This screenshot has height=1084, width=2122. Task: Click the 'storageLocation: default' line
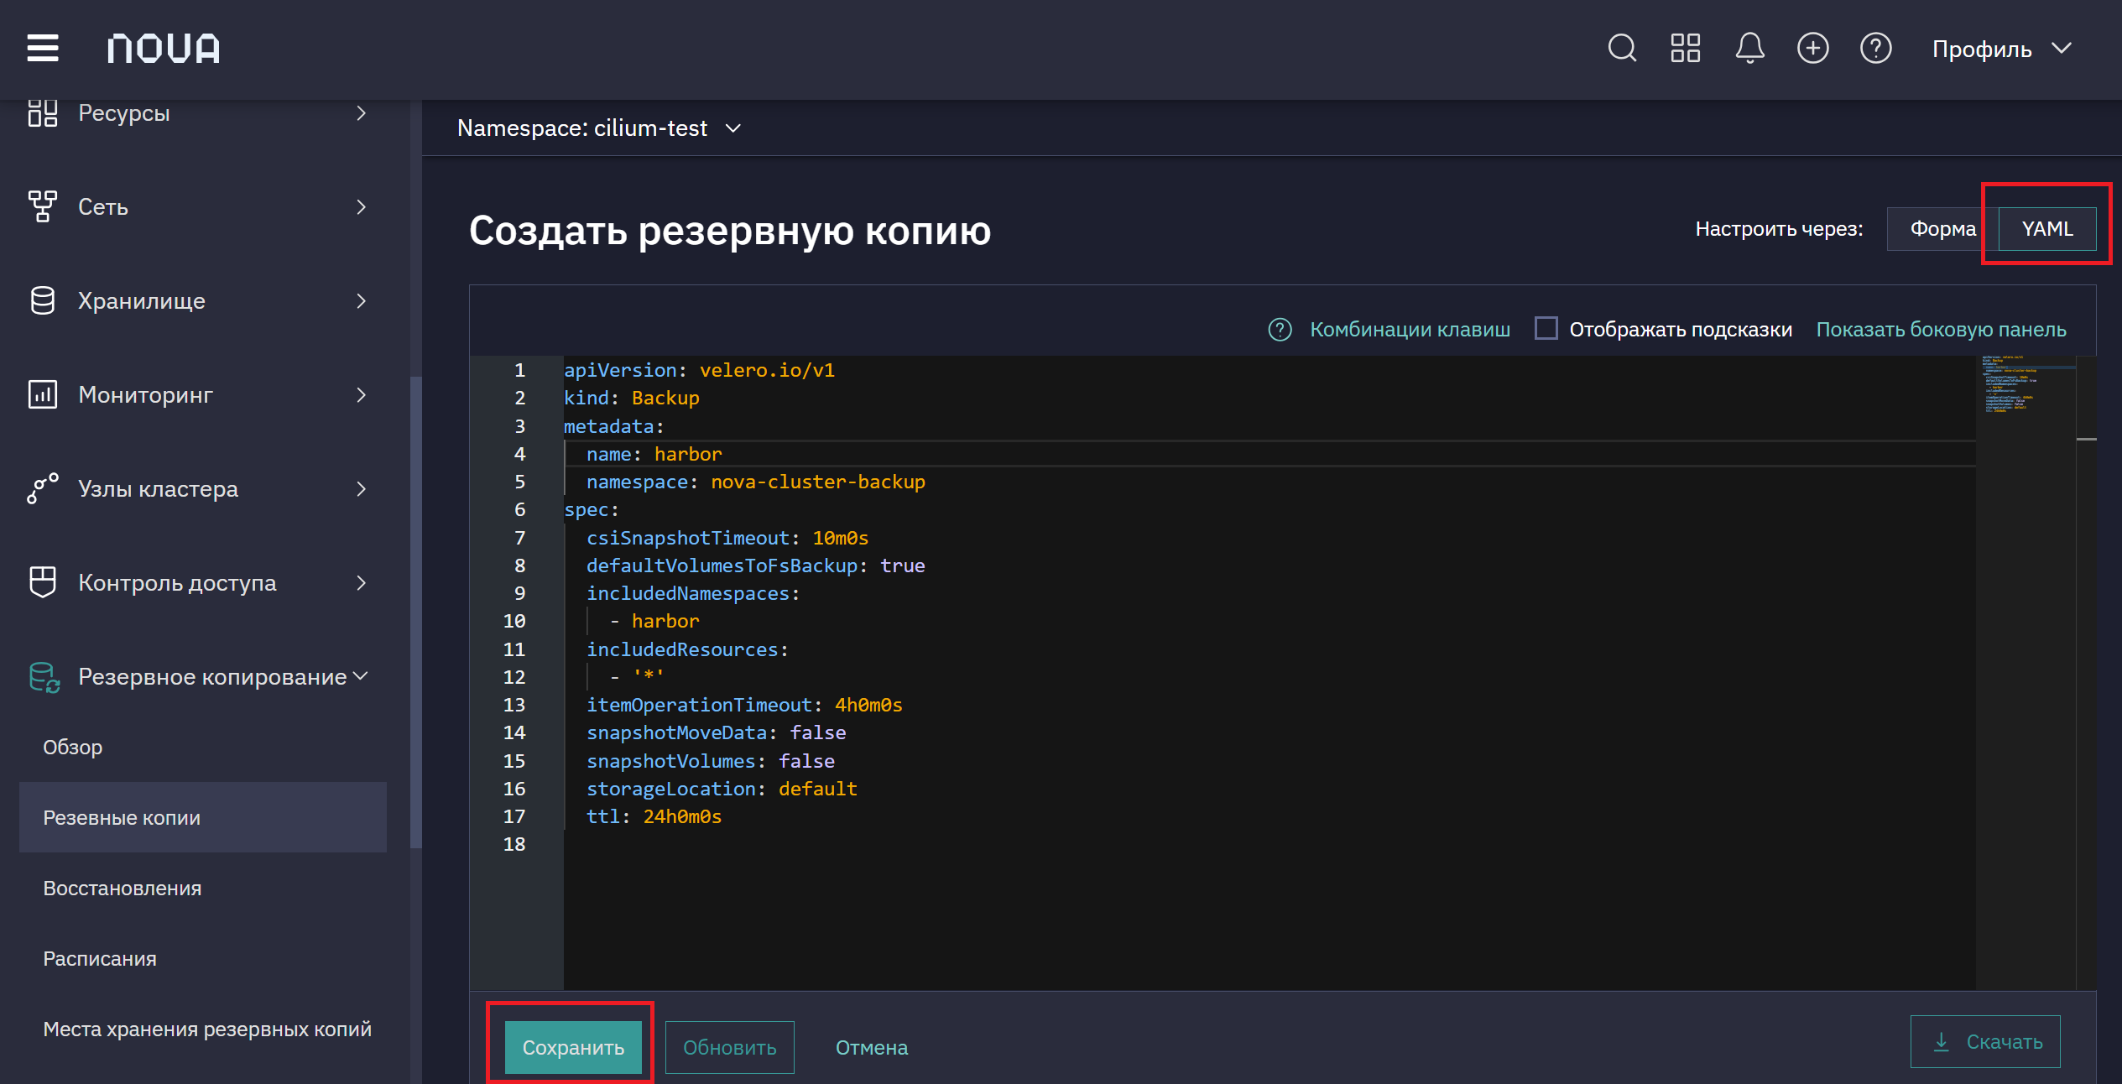[x=722, y=789]
